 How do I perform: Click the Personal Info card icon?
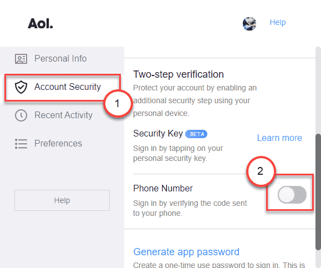(21, 59)
